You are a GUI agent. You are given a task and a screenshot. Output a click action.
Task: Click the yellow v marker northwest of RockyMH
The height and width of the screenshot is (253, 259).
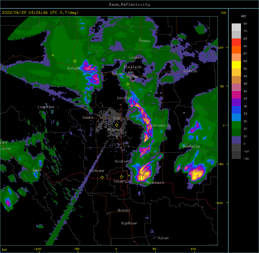[x=53, y=55]
